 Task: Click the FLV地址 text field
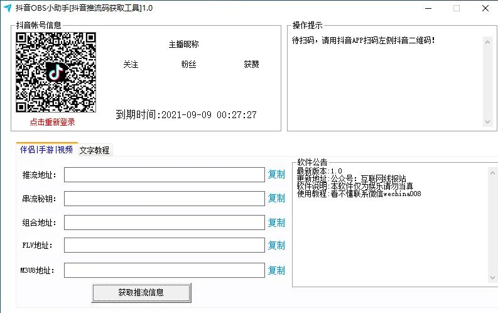point(164,245)
